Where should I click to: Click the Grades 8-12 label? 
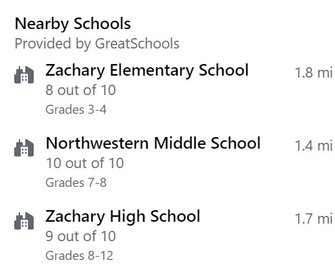tap(79, 256)
